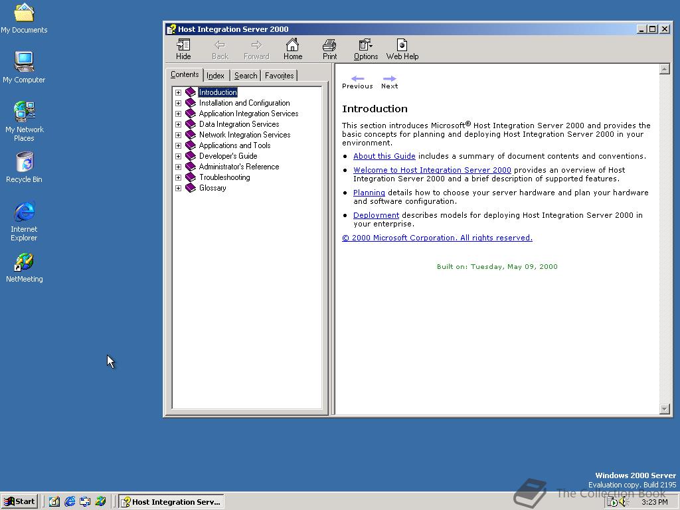Select the Recycle Bin desktop icon
This screenshot has height=510, width=680.
[25, 167]
